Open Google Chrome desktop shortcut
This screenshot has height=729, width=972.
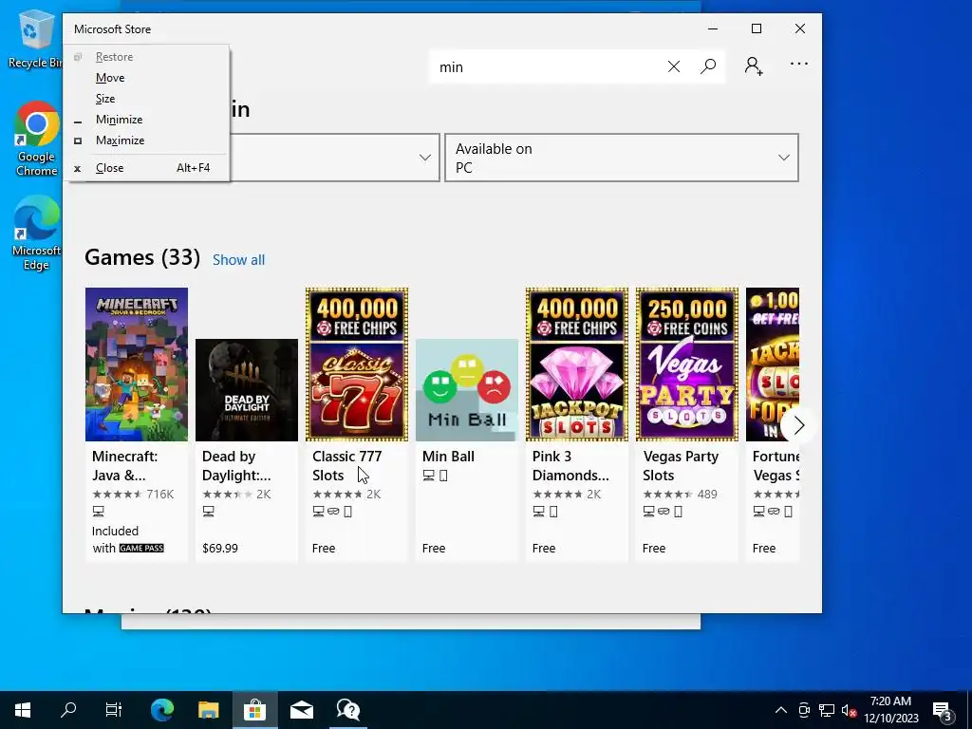click(x=37, y=139)
